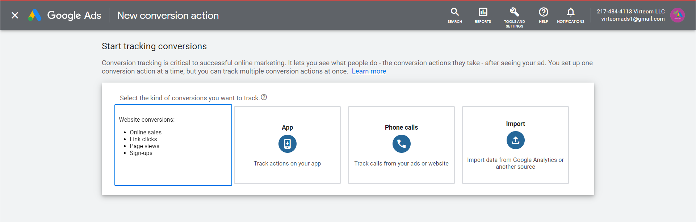The width and height of the screenshot is (696, 222).
Task: Click the Google Ads wordmark text
Action: pyautogui.click(x=74, y=15)
